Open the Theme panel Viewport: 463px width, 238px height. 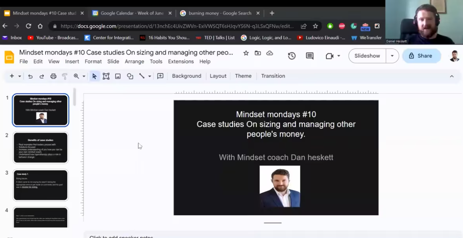pyautogui.click(x=243, y=76)
